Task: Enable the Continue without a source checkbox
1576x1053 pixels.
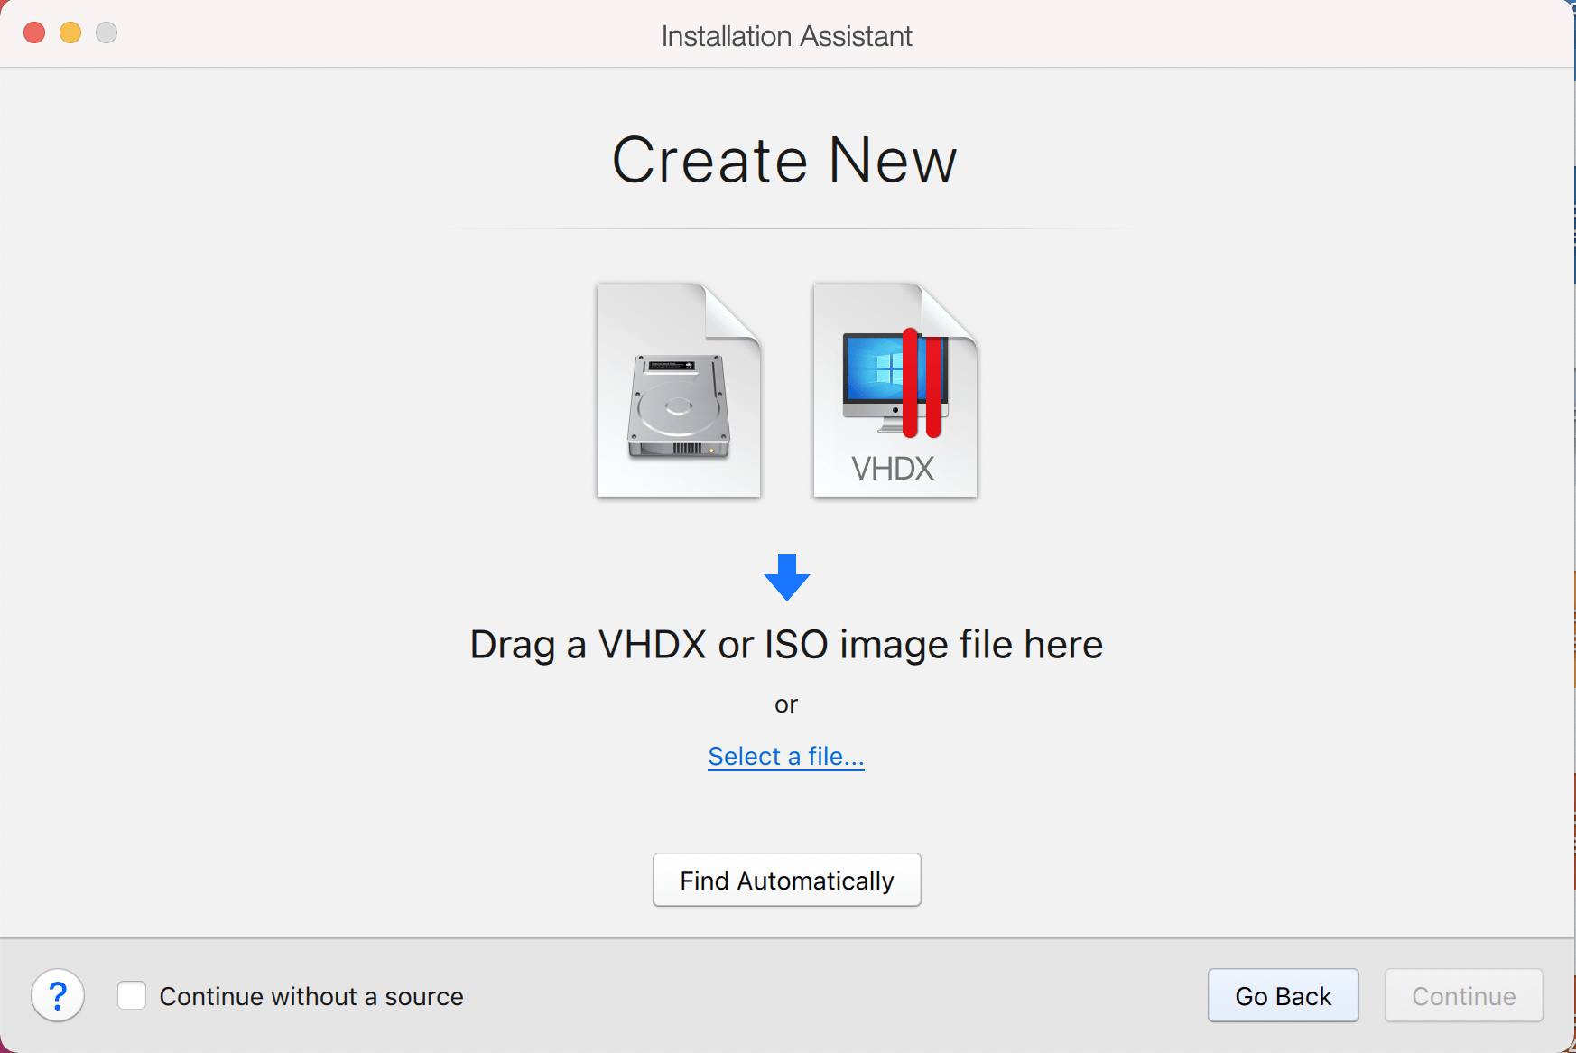Action: 132,995
